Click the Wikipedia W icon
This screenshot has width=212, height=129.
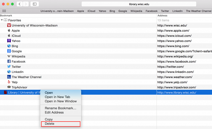(x=9, y=56)
